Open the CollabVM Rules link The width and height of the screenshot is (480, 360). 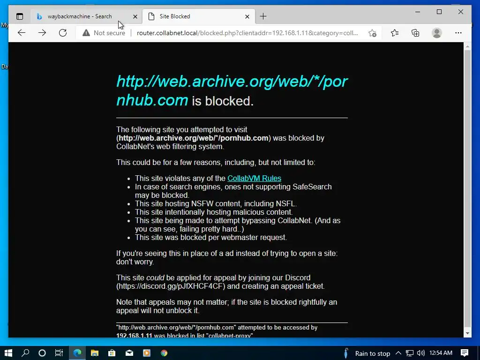point(254,178)
